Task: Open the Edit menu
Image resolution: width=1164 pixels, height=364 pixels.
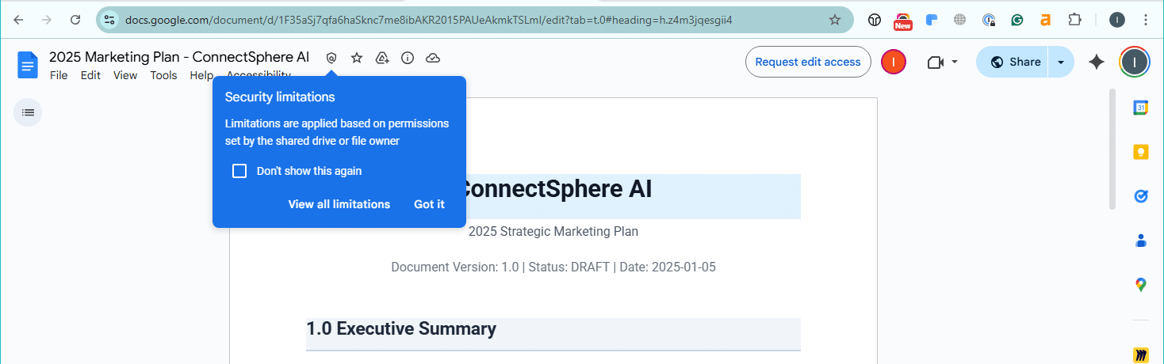Action: click(x=90, y=75)
